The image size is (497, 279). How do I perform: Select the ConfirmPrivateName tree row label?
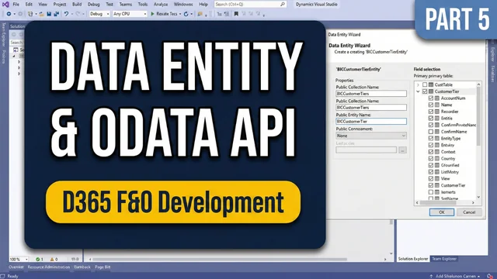tap(458, 125)
